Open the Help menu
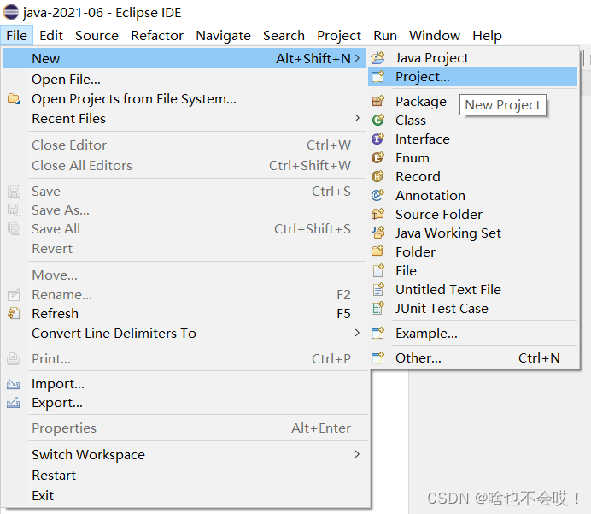This screenshot has width=591, height=514. point(488,35)
